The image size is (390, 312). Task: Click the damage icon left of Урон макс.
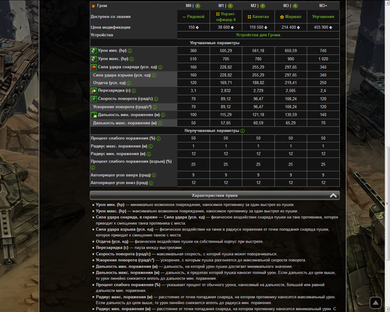pos(94,59)
